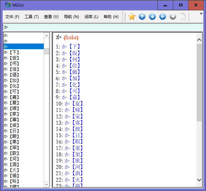This screenshot has height=191, width=206.
Task: Open the 导航 (N) menu
Action: pyautogui.click(x=71, y=17)
